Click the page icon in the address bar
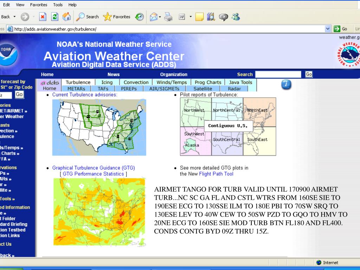The image size is (360, 270). click(x=10, y=29)
